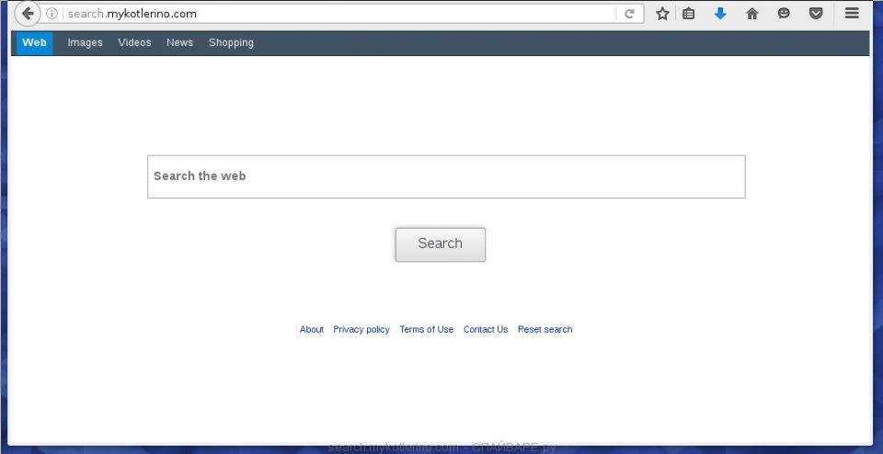Save page to Pocket icon
The width and height of the screenshot is (883, 454).
pos(816,14)
